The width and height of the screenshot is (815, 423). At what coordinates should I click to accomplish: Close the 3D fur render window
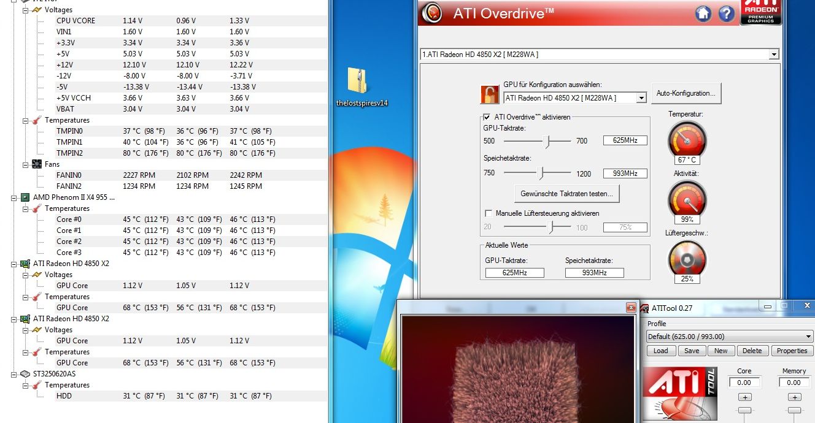[630, 307]
